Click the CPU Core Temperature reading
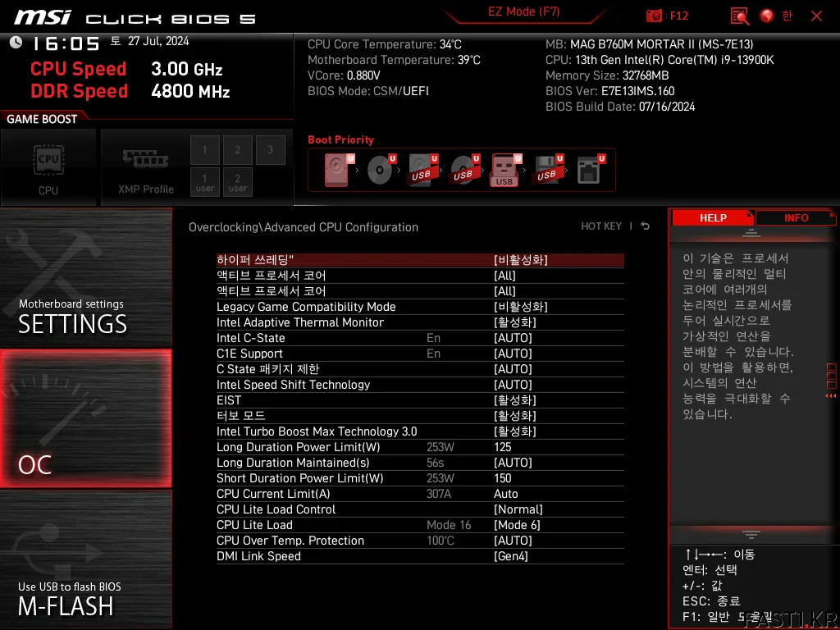Viewport: 840px width, 630px height. click(384, 44)
